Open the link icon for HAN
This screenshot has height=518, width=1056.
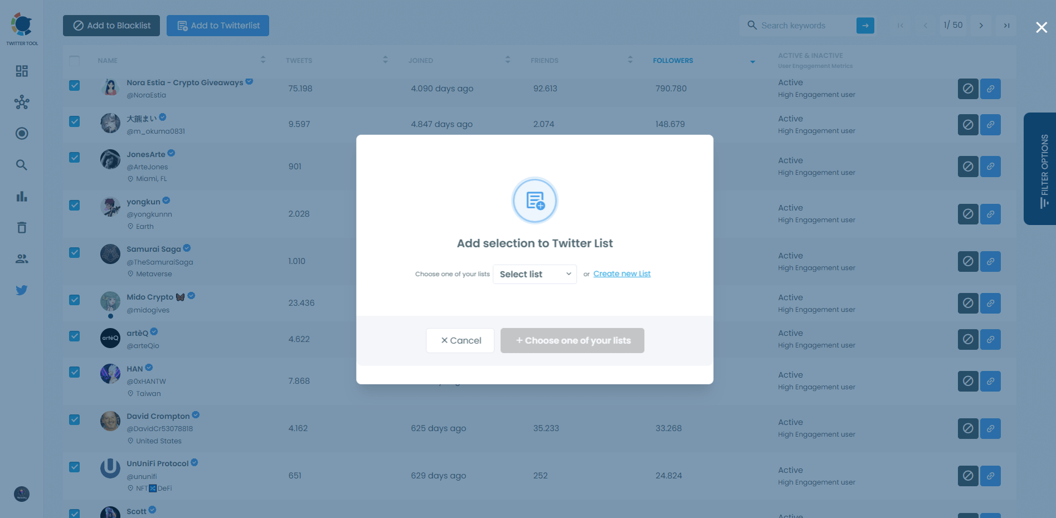(990, 381)
